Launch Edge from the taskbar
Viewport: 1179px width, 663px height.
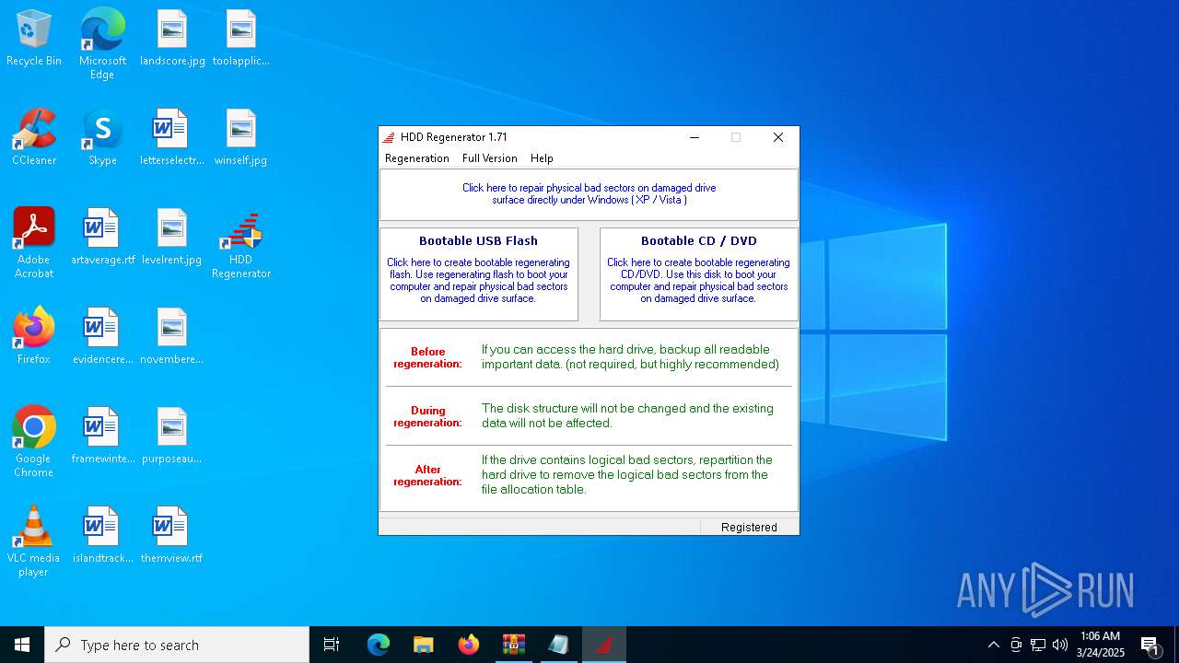[x=379, y=645]
